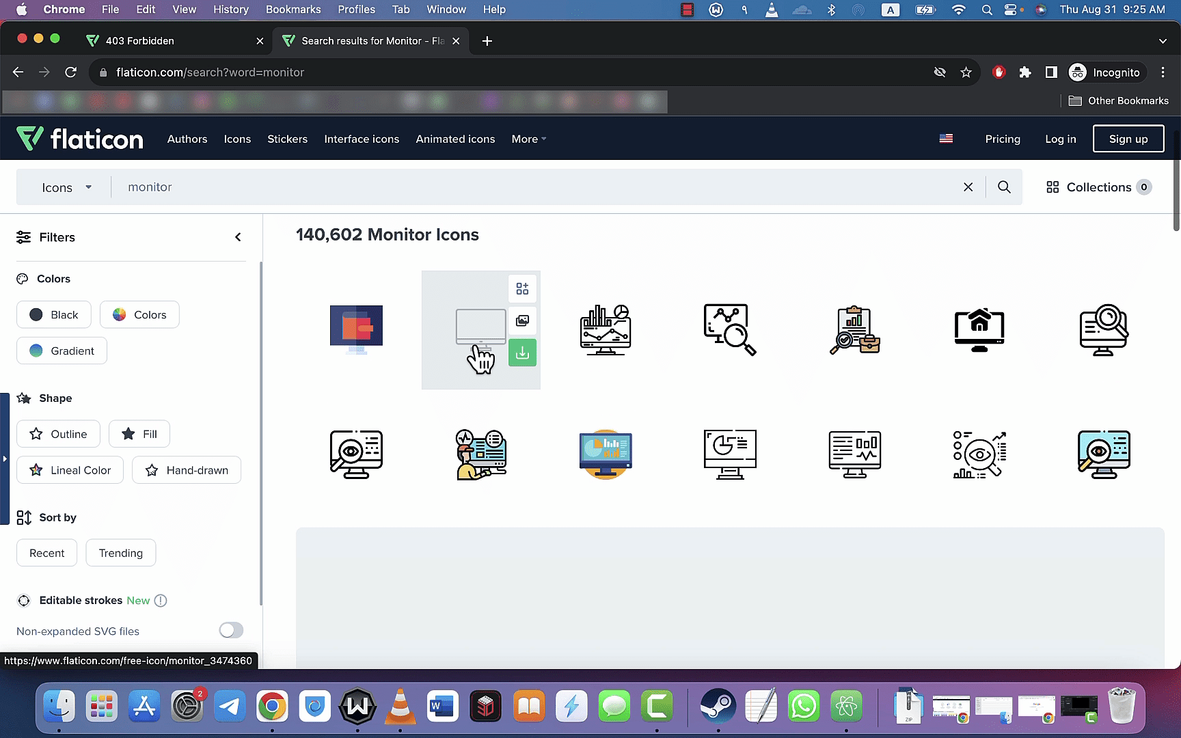Open the Pricing link
1181x738 pixels.
pyautogui.click(x=1003, y=139)
